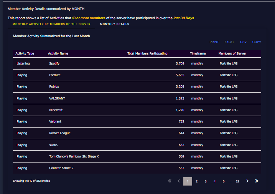Image resolution: width=275 pixels, height=194 pixels.
Task: Export table to Excel
Action: point(229,42)
